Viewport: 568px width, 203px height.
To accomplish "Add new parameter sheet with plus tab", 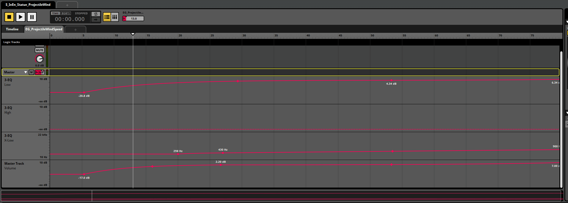I will (75, 30).
